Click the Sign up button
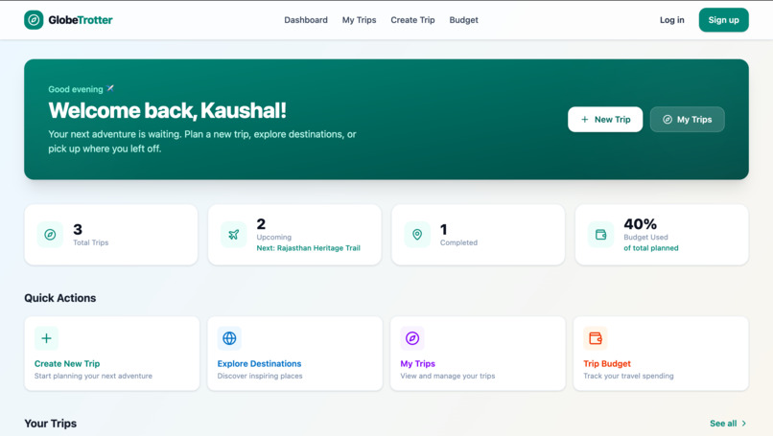This screenshot has width=773, height=436. (x=723, y=20)
